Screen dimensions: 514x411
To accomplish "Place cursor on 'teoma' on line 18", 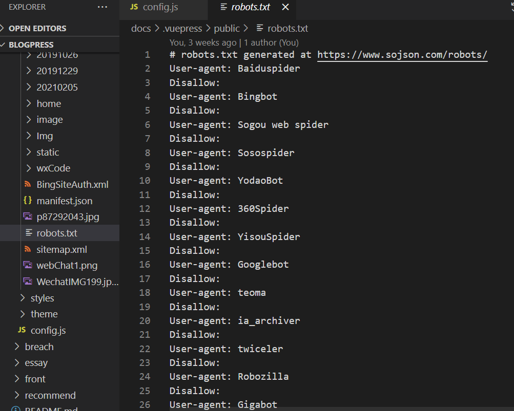I will [x=252, y=293].
